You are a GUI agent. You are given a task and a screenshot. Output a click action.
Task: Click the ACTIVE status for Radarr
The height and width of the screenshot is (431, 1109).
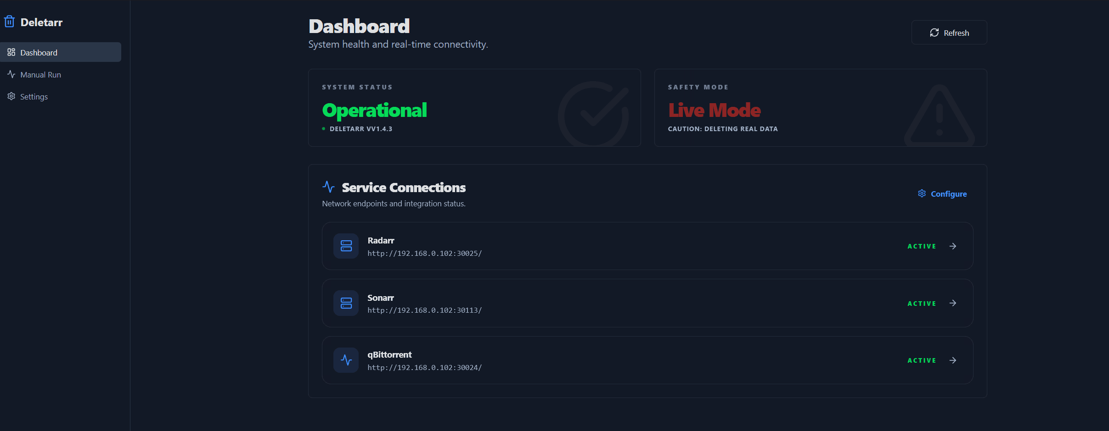click(922, 246)
